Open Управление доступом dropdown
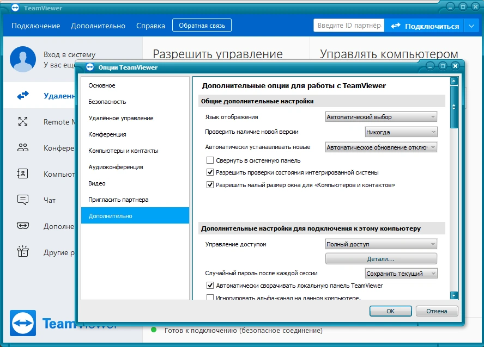This screenshot has width=484, height=347. pyautogui.click(x=381, y=244)
